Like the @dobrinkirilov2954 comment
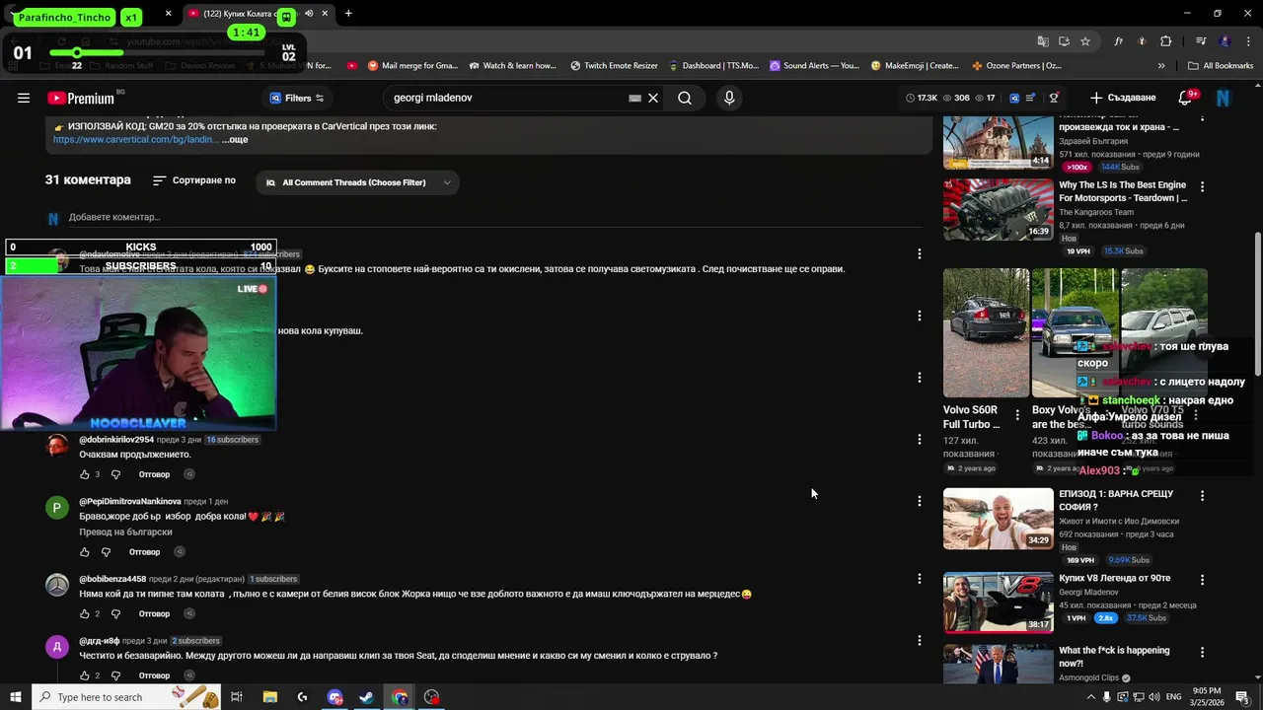Viewport: 1263px width, 710px height. 85,474
